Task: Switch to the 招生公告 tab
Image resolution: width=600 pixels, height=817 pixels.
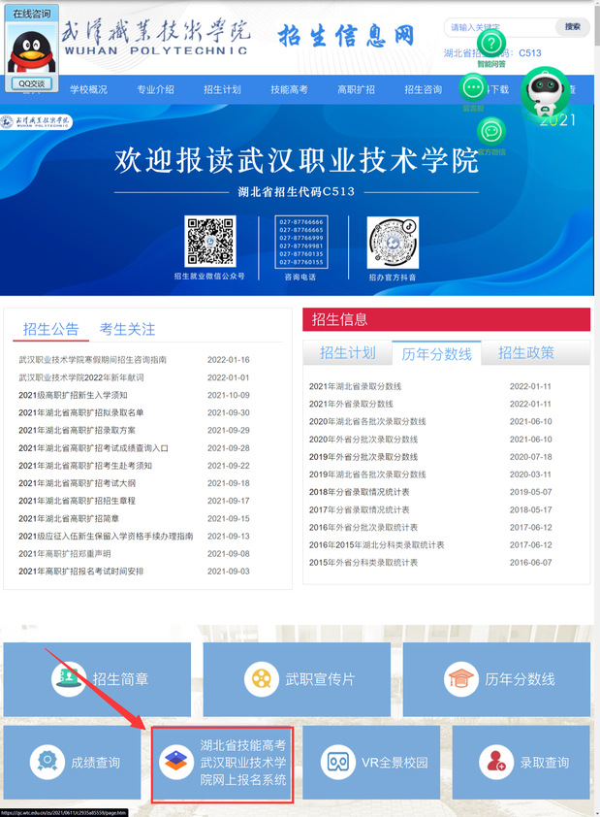Action: coord(51,329)
